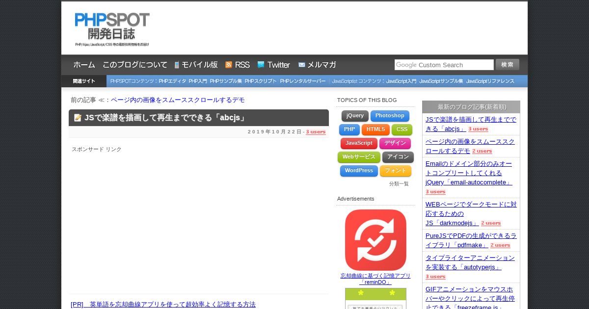Open the freezeframe.js GIF animation post
The height and width of the screenshot is (309, 589).
pos(470,298)
